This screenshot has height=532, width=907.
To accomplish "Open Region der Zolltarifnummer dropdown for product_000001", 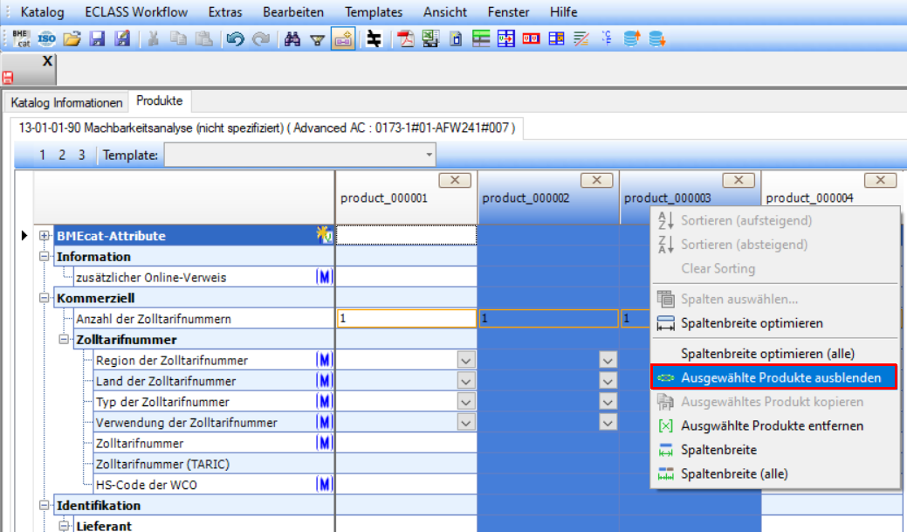I will [466, 361].
